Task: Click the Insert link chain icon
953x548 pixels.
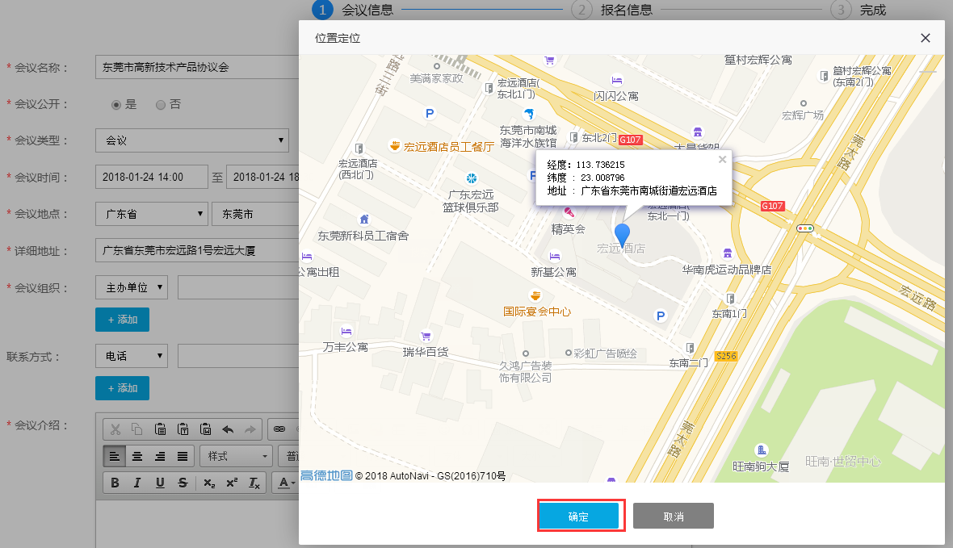Action: pos(279,429)
